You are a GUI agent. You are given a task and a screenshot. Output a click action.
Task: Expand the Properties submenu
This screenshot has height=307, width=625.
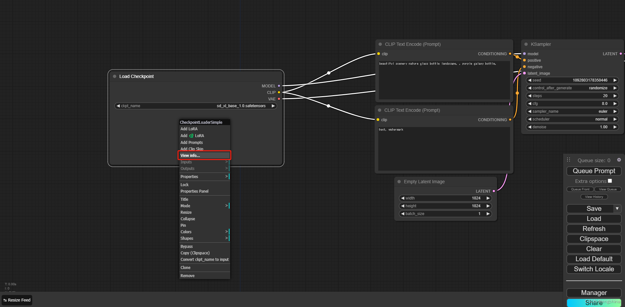pos(204,177)
